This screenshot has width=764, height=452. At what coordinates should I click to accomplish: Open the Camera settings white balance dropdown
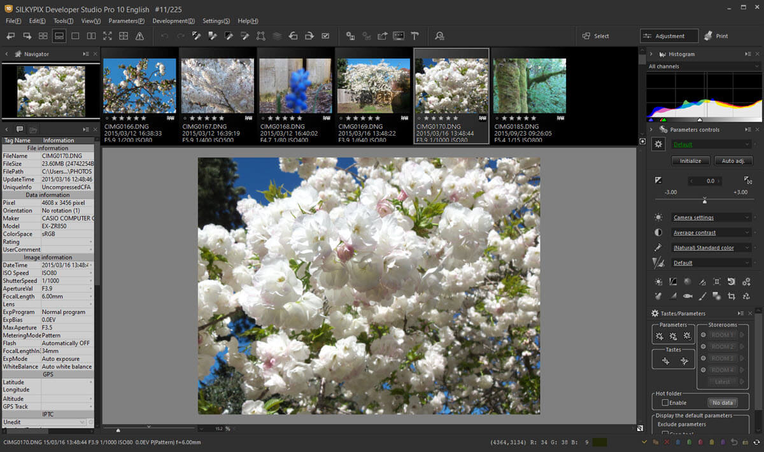pos(712,217)
